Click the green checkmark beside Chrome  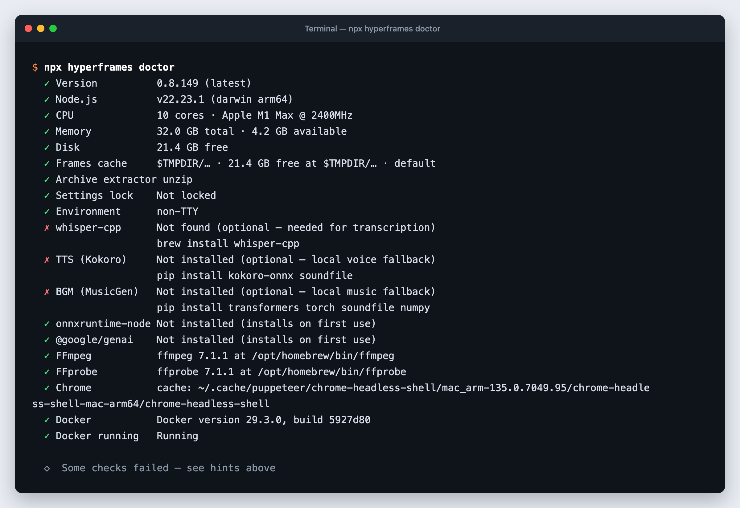point(47,388)
